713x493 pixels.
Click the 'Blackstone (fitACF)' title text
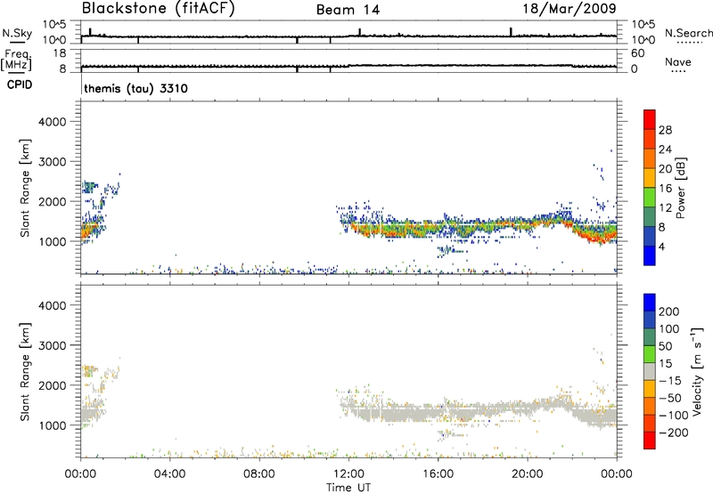[159, 8]
